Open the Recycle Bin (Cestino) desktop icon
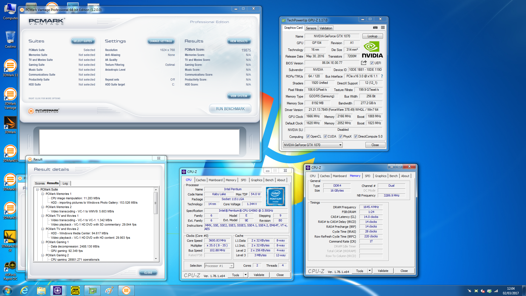526x296 pixels. point(10,39)
